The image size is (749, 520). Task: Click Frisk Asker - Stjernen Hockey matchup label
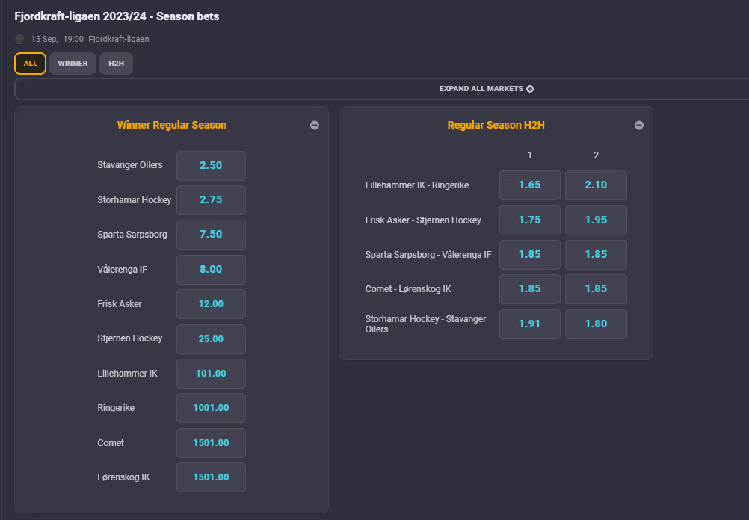423,220
